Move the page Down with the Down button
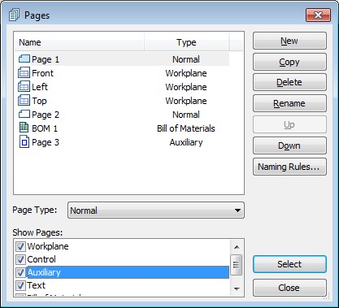 (289, 145)
